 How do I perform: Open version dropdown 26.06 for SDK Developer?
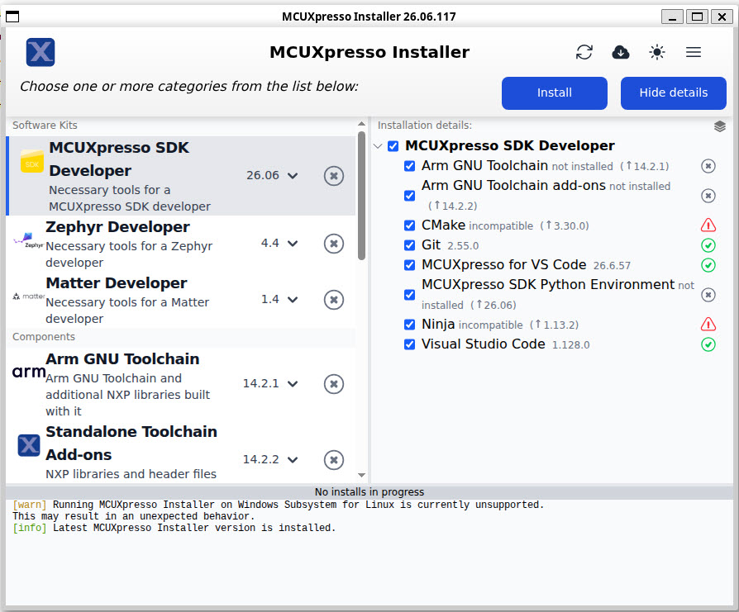272,176
